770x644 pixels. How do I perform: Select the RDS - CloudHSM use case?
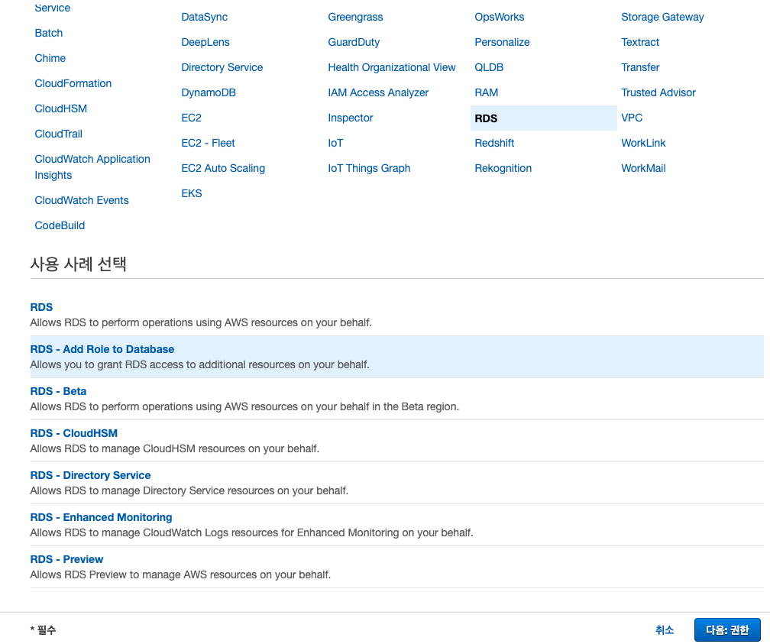point(74,433)
